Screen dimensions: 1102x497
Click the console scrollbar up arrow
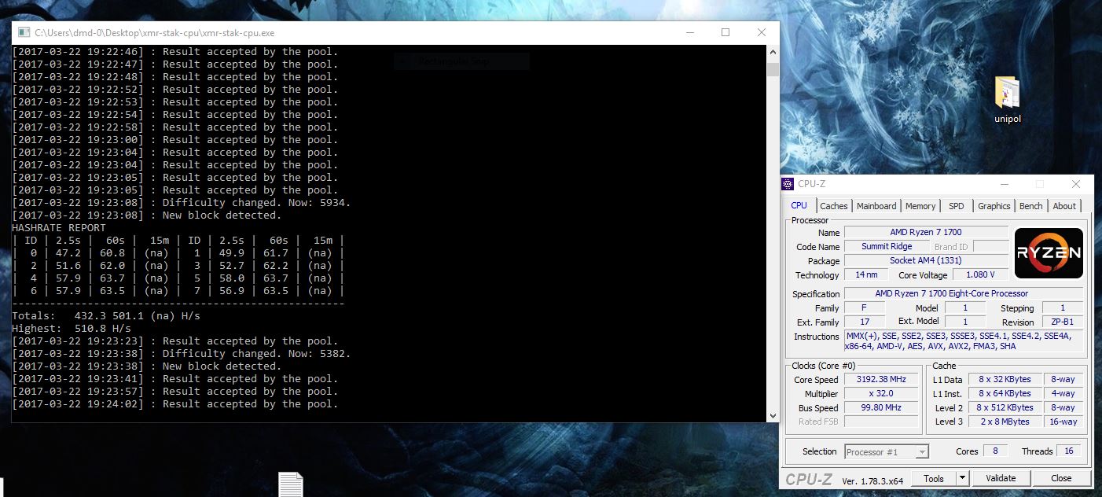pyautogui.click(x=773, y=51)
